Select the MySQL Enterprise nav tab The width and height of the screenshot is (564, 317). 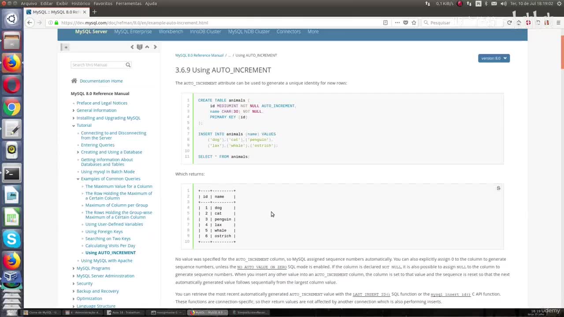133,32
